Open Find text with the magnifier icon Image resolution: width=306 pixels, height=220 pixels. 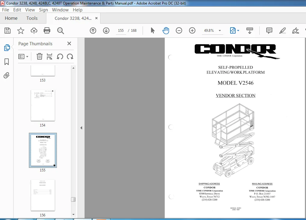click(60, 31)
